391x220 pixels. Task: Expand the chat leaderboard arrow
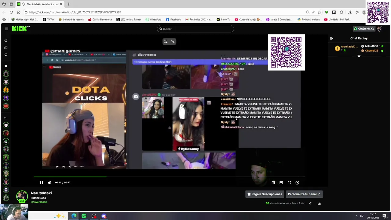pyautogui.click(x=359, y=56)
